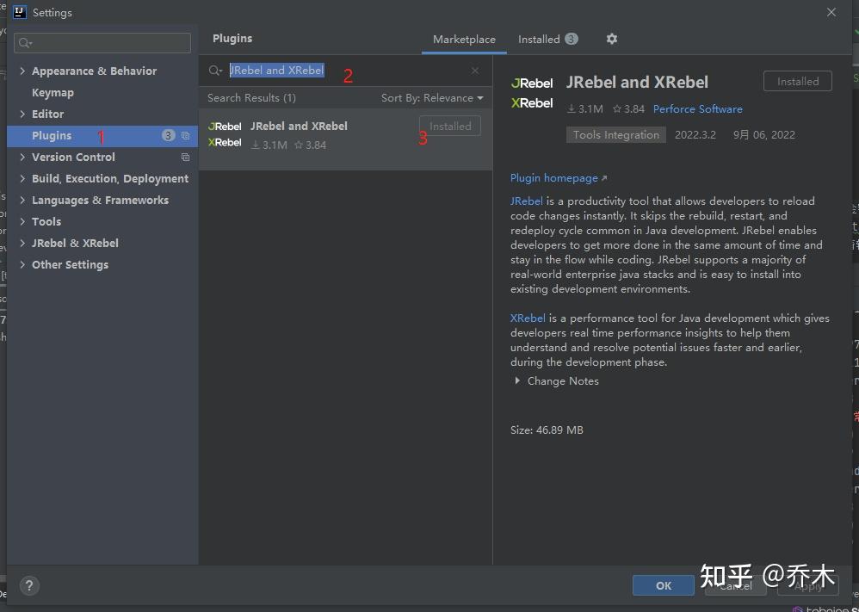Click the magnifier icon in plugin search
Screen dimensions: 859x612
coord(215,71)
